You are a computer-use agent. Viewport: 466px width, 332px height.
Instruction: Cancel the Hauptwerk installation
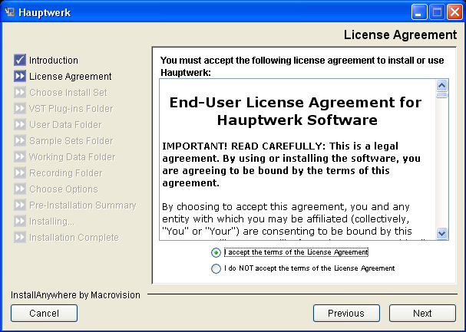(44, 313)
